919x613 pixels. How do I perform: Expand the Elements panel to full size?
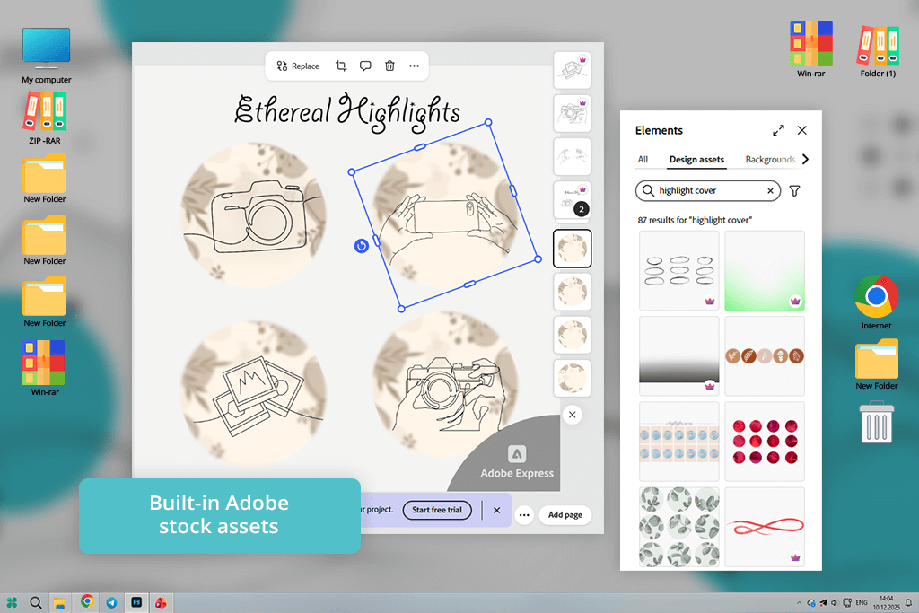(x=778, y=130)
